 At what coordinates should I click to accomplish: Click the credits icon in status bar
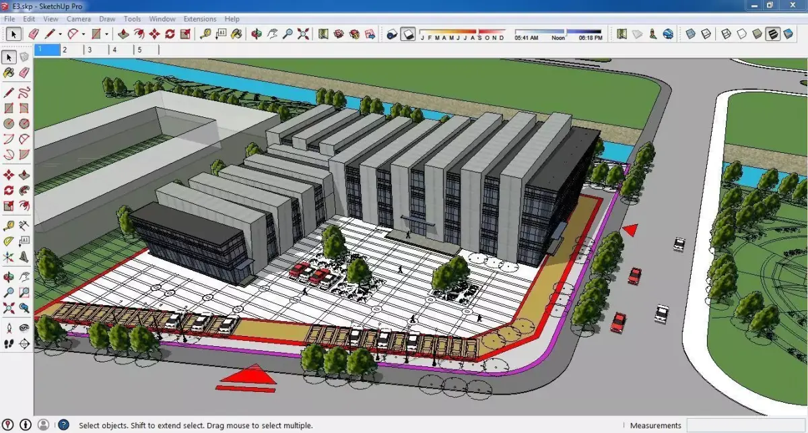[25, 425]
